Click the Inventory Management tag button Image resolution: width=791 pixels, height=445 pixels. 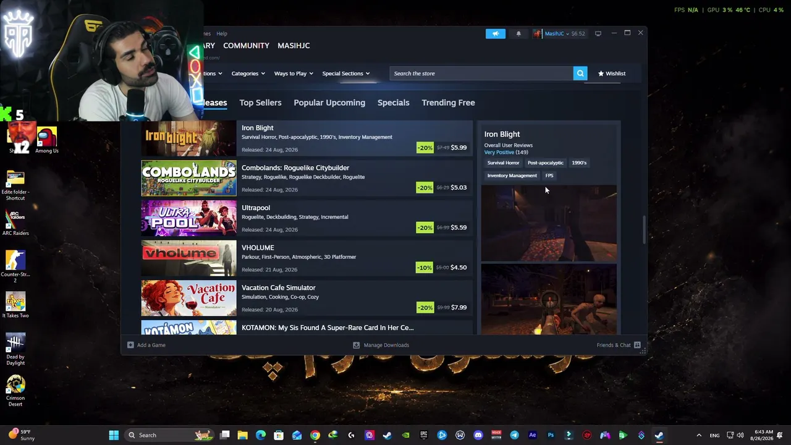coord(512,176)
